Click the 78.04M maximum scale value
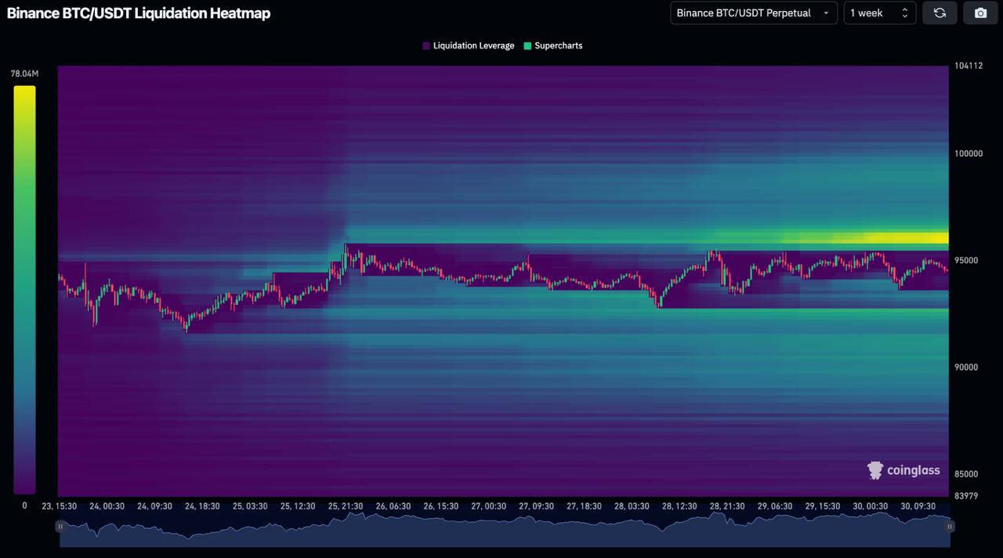The height and width of the screenshot is (558, 1003). 24,74
